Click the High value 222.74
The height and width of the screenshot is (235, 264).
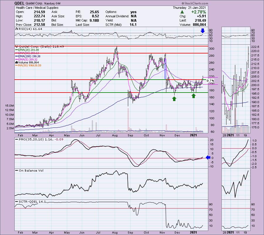[x=40, y=16]
